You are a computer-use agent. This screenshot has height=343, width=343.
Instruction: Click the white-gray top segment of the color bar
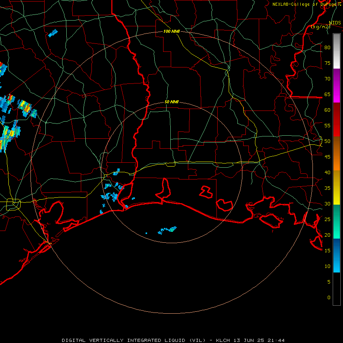point(337,51)
